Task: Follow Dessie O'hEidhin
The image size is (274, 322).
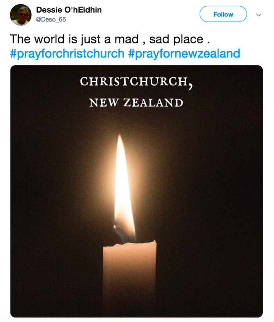Action: pyautogui.click(x=223, y=14)
